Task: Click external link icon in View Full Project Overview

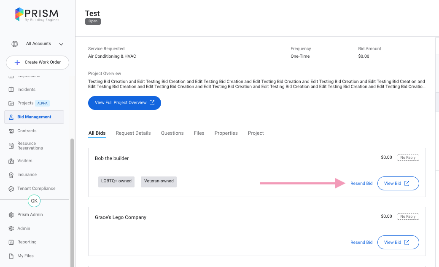Action: pyautogui.click(x=152, y=103)
